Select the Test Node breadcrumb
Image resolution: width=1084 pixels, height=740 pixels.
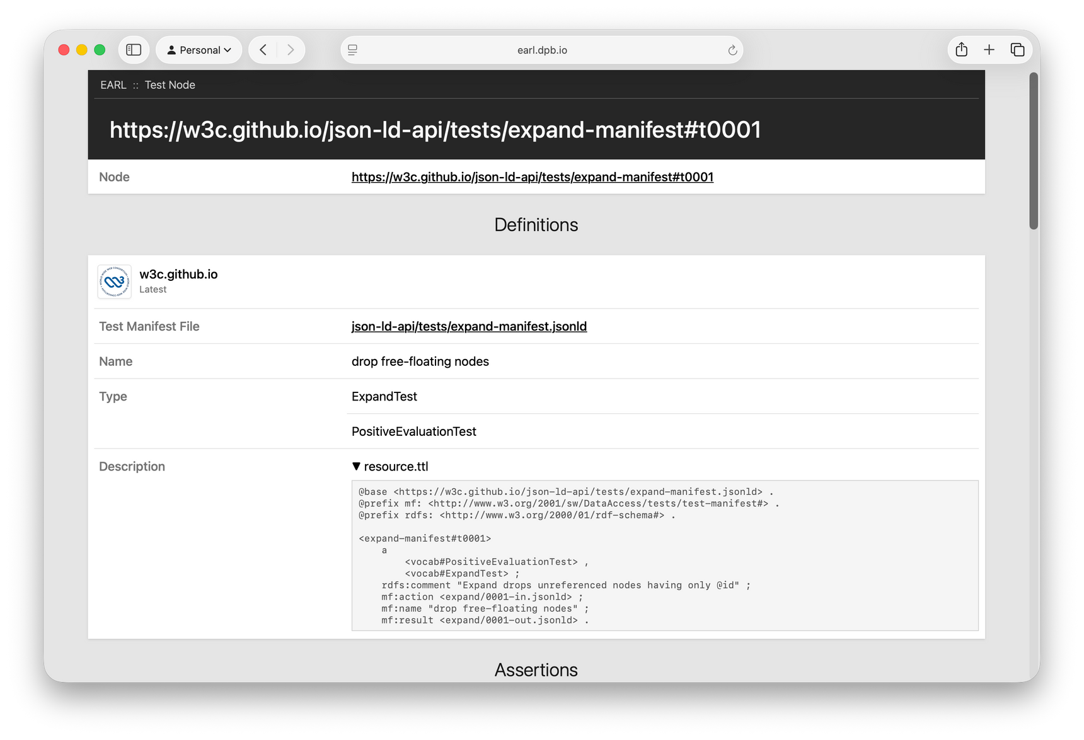[x=170, y=84]
